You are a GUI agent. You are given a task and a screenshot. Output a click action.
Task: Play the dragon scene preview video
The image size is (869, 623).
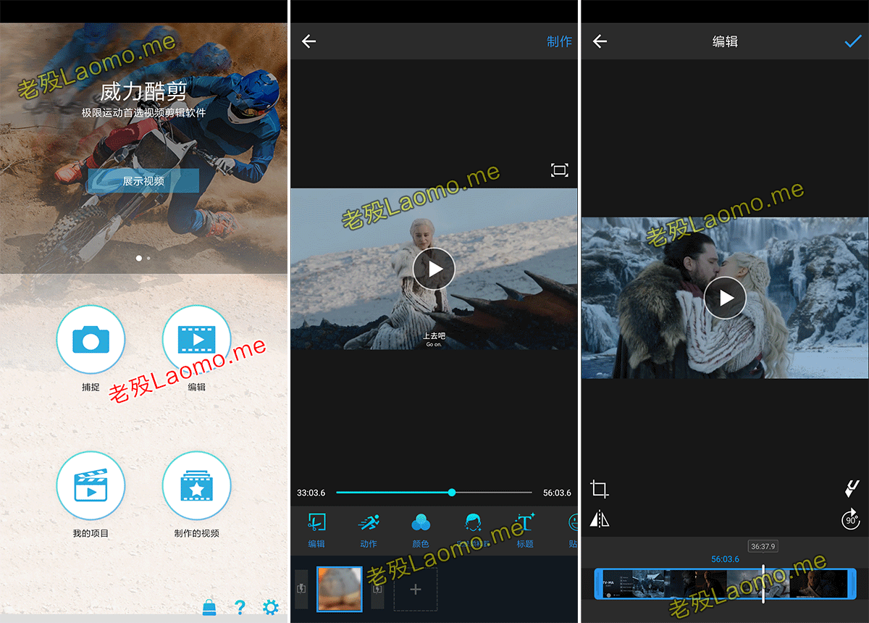pyautogui.click(x=434, y=269)
